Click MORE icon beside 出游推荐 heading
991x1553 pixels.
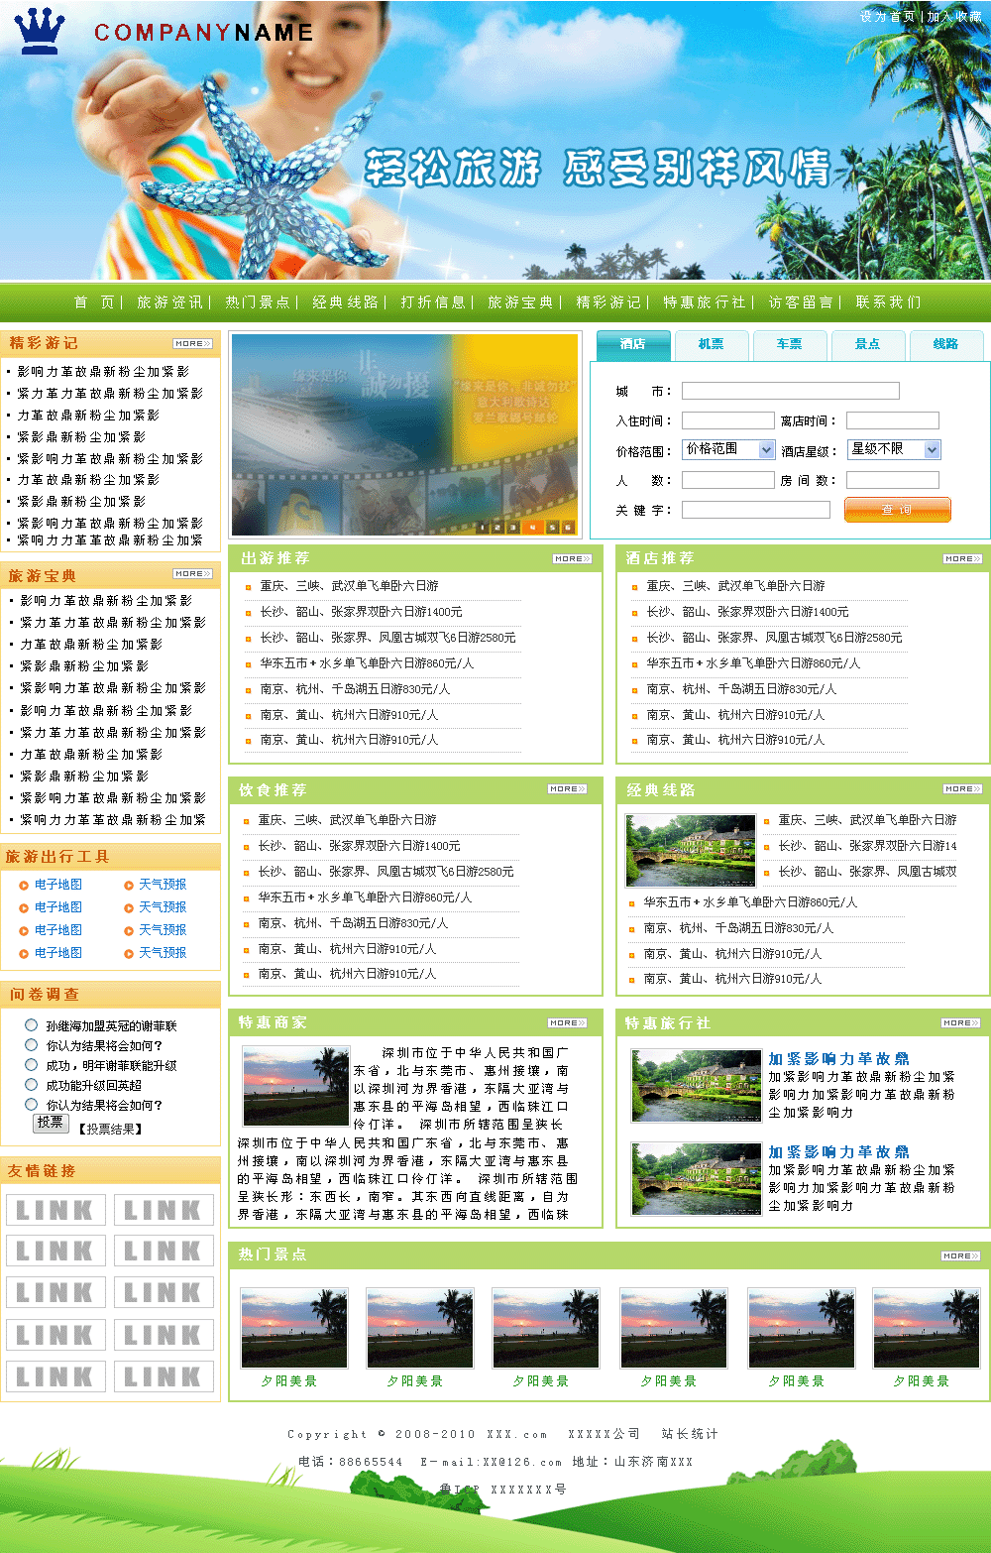click(x=572, y=559)
